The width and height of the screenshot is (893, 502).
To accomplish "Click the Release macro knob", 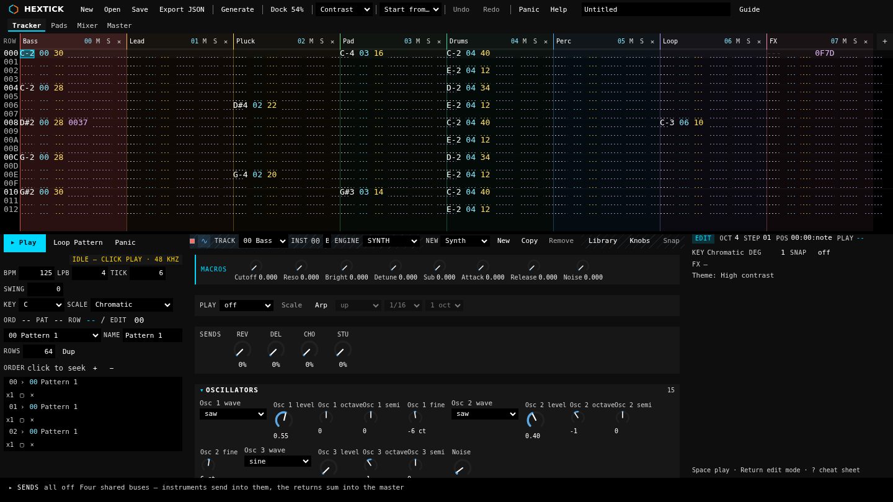I will [x=533, y=266].
